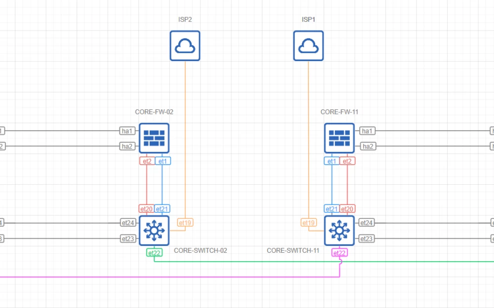Select the ISP2 cloud icon

[x=185, y=45]
